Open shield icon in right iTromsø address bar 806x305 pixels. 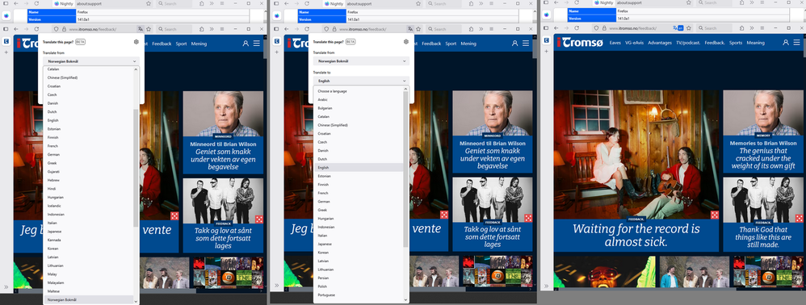(596, 28)
